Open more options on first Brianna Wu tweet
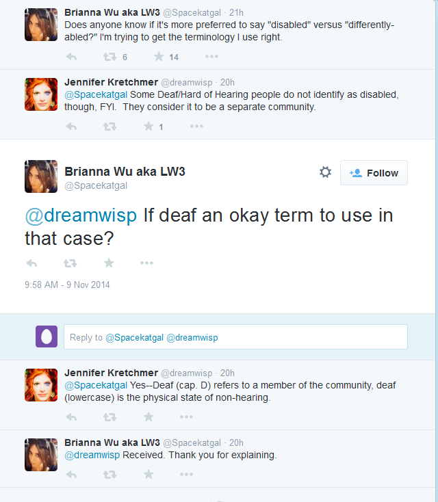The height and width of the screenshot is (502, 438). 211,57
